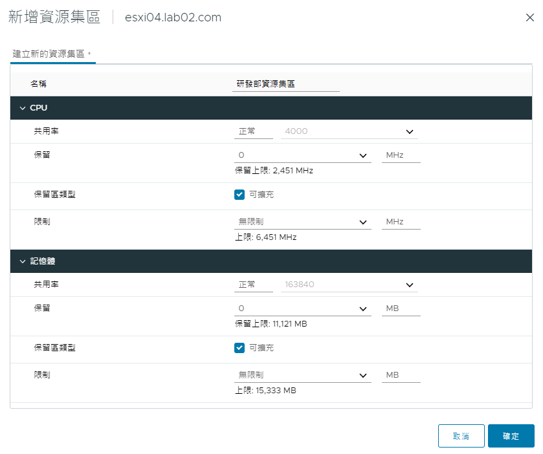Select the 建立新的資源集區 tab
Screen dimensions: 543x454
coord(52,54)
